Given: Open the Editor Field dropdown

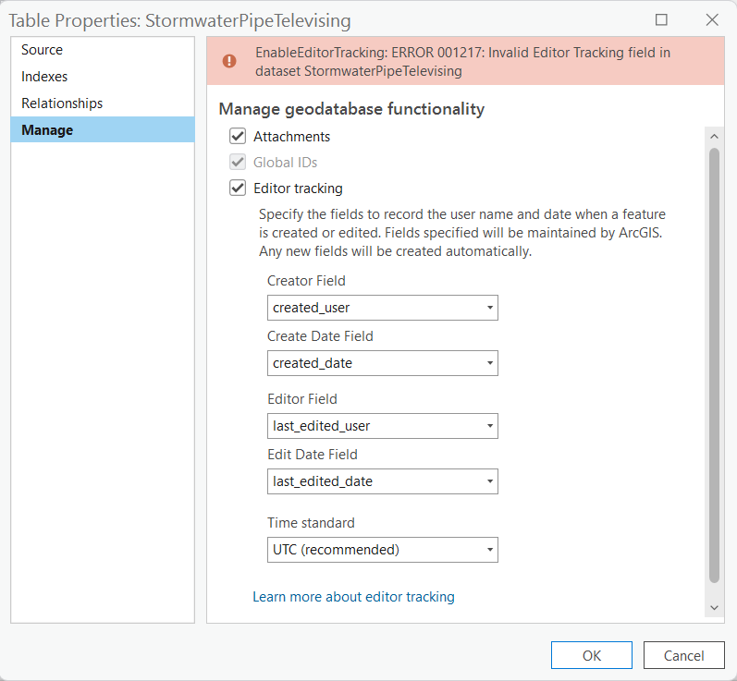Looking at the screenshot, I should point(383,426).
